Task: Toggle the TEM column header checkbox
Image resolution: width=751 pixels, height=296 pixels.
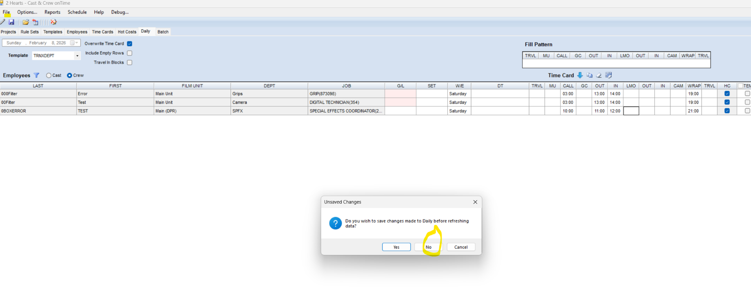Action: [740, 86]
